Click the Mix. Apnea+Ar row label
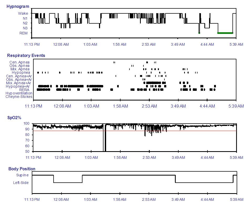The height and width of the screenshot is (206, 249). coord(19,83)
